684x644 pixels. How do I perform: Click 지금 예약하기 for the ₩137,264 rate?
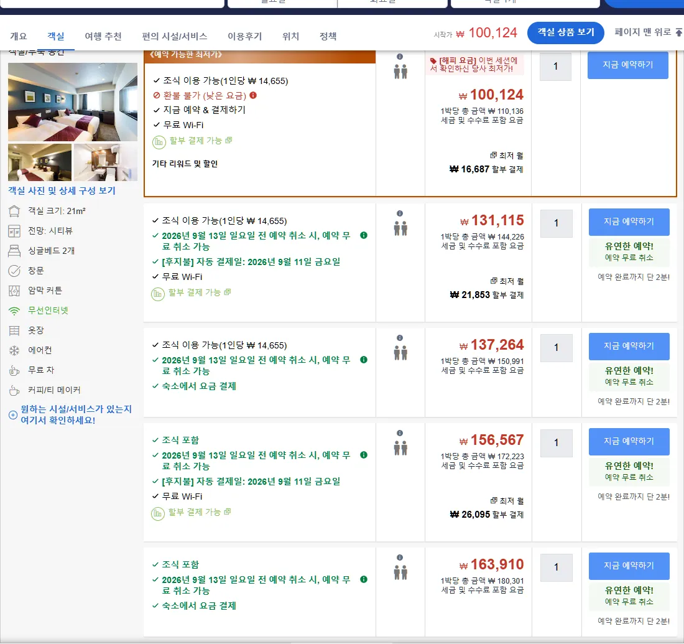click(x=629, y=346)
